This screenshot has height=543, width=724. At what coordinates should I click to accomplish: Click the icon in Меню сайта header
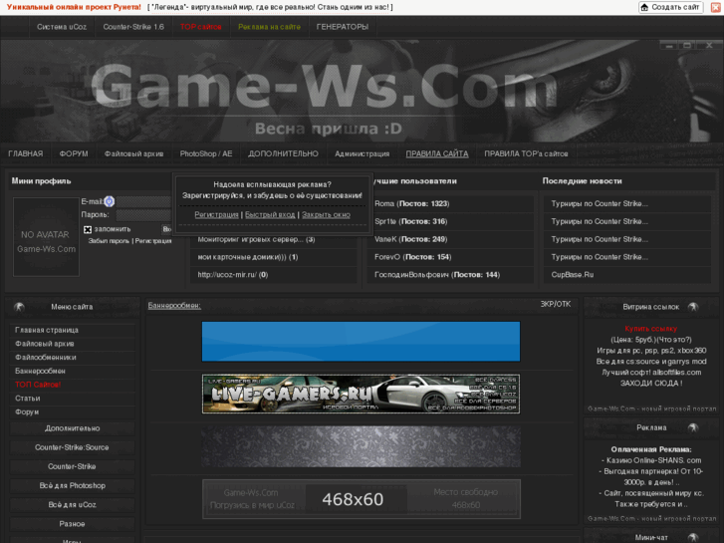tap(19, 307)
